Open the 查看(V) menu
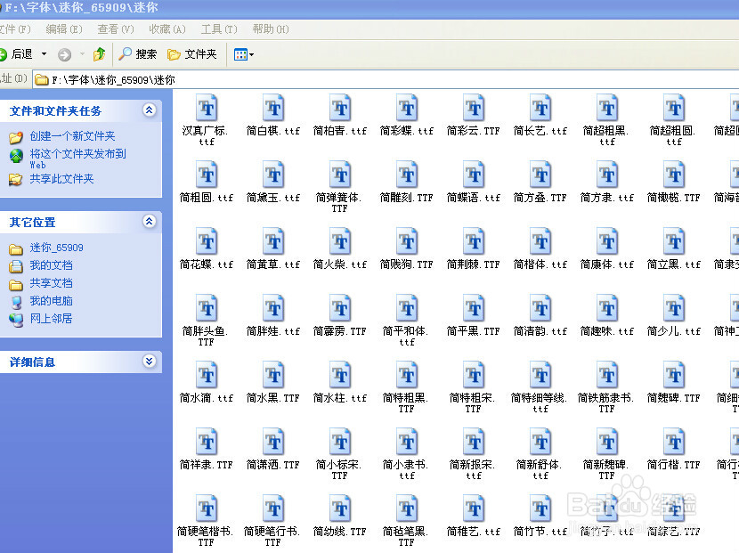739x553 pixels. [x=116, y=29]
